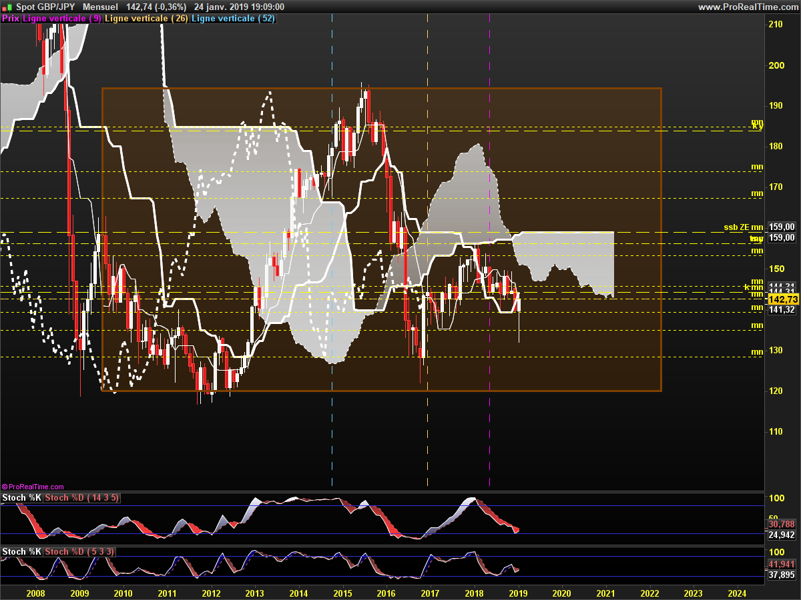Select the Prix indicator label
This screenshot has height=600, width=801.
click(11, 19)
